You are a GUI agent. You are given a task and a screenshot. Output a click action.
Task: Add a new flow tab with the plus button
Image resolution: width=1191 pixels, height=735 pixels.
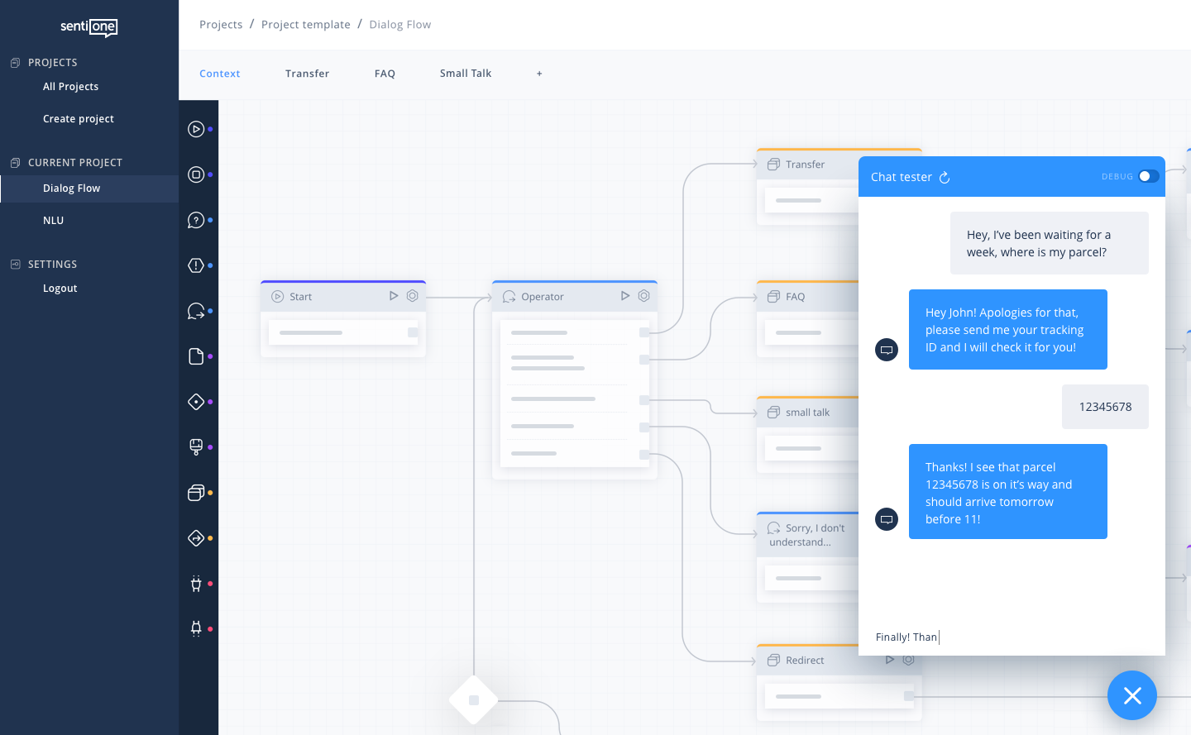(539, 74)
